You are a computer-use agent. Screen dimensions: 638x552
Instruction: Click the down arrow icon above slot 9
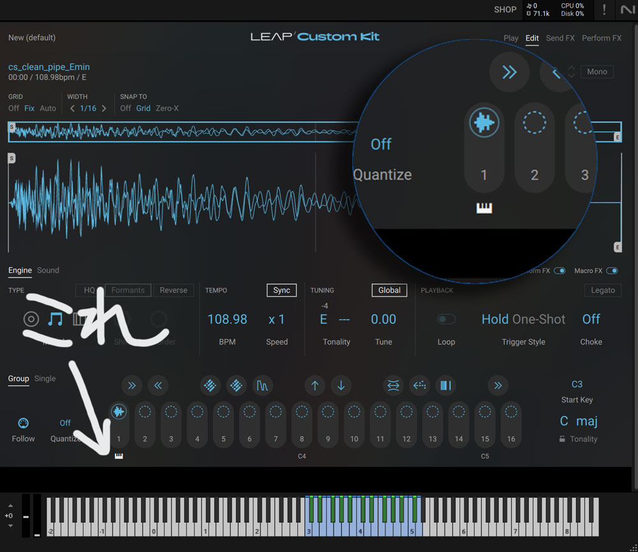341,385
